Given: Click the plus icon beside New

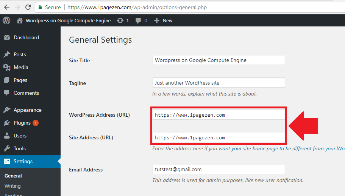Looking at the screenshot, I should [157, 21].
